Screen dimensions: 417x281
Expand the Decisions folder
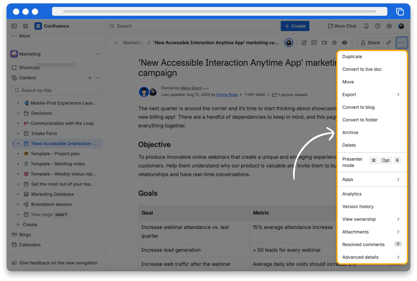pos(18,113)
